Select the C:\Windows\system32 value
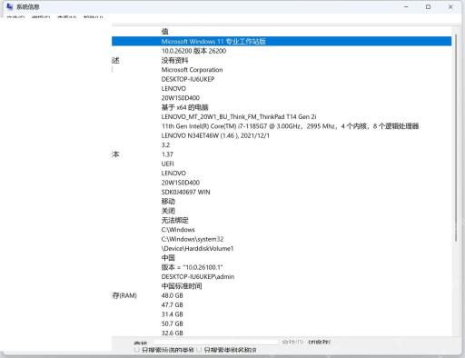The height and width of the screenshot is (358, 465). (193, 239)
